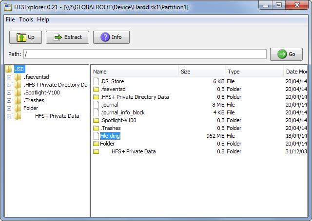Click HFS+ Private Data folder icon in tree
Screen dimensions: 312x221
tap(18, 116)
